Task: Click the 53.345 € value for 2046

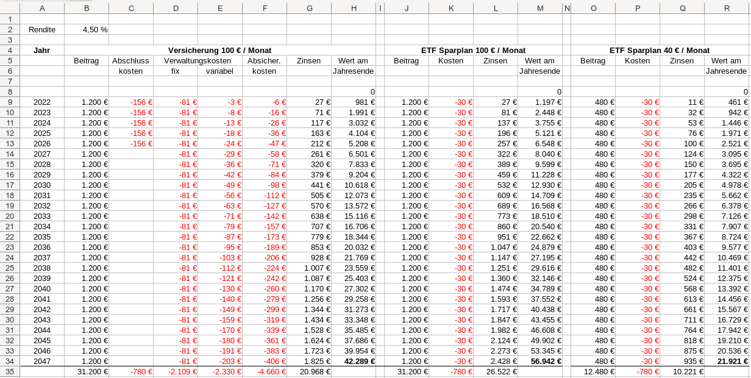Action: point(540,351)
